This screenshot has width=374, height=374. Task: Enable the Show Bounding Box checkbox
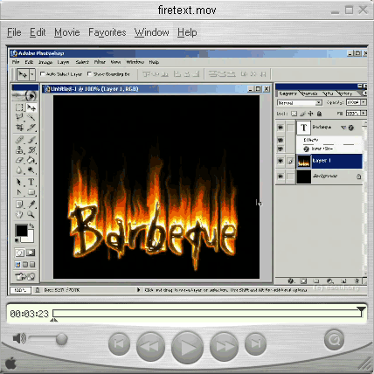(89, 74)
